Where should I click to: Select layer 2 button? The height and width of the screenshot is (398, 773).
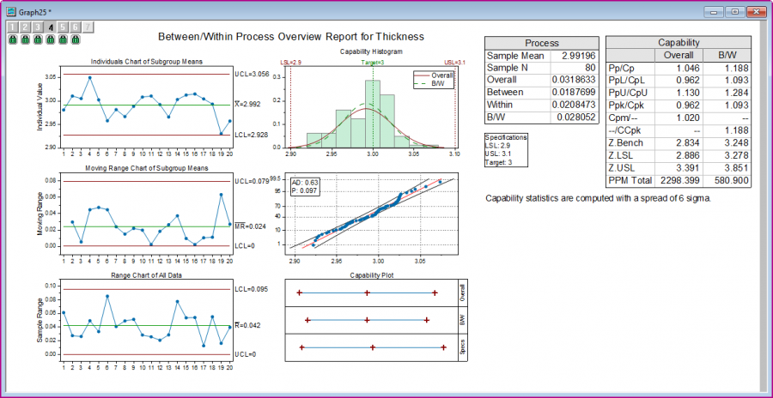(x=25, y=27)
